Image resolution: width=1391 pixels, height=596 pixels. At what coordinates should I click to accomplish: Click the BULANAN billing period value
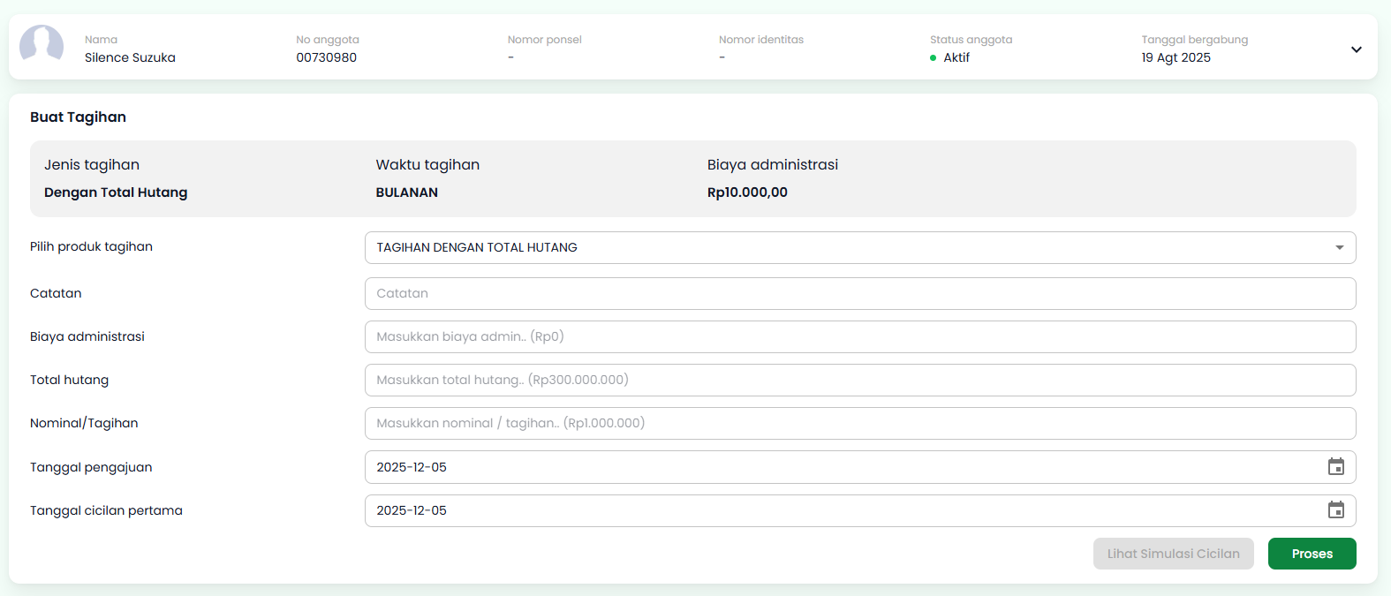[406, 192]
